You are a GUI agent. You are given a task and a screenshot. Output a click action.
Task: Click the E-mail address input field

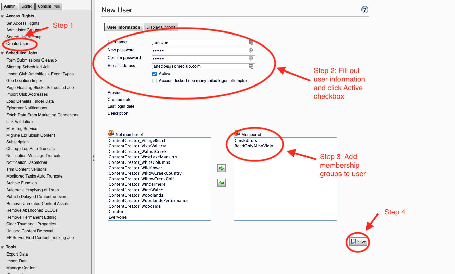pyautogui.click(x=200, y=66)
